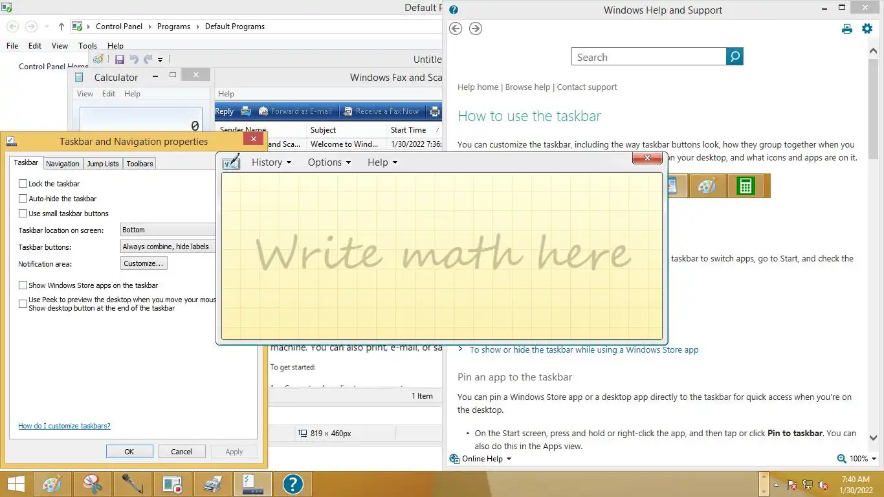Screen dimensions: 884x497
Task: Open Help question mark taskbar icon
Action: (293, 484)
